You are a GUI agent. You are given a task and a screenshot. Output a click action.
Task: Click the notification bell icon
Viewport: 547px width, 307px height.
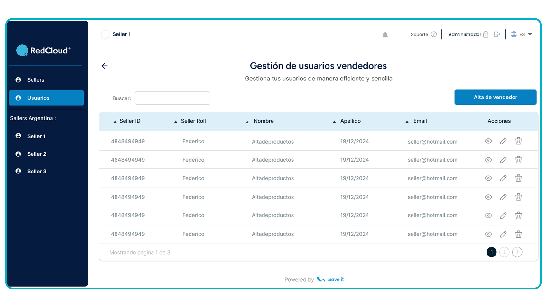point(385,34)
